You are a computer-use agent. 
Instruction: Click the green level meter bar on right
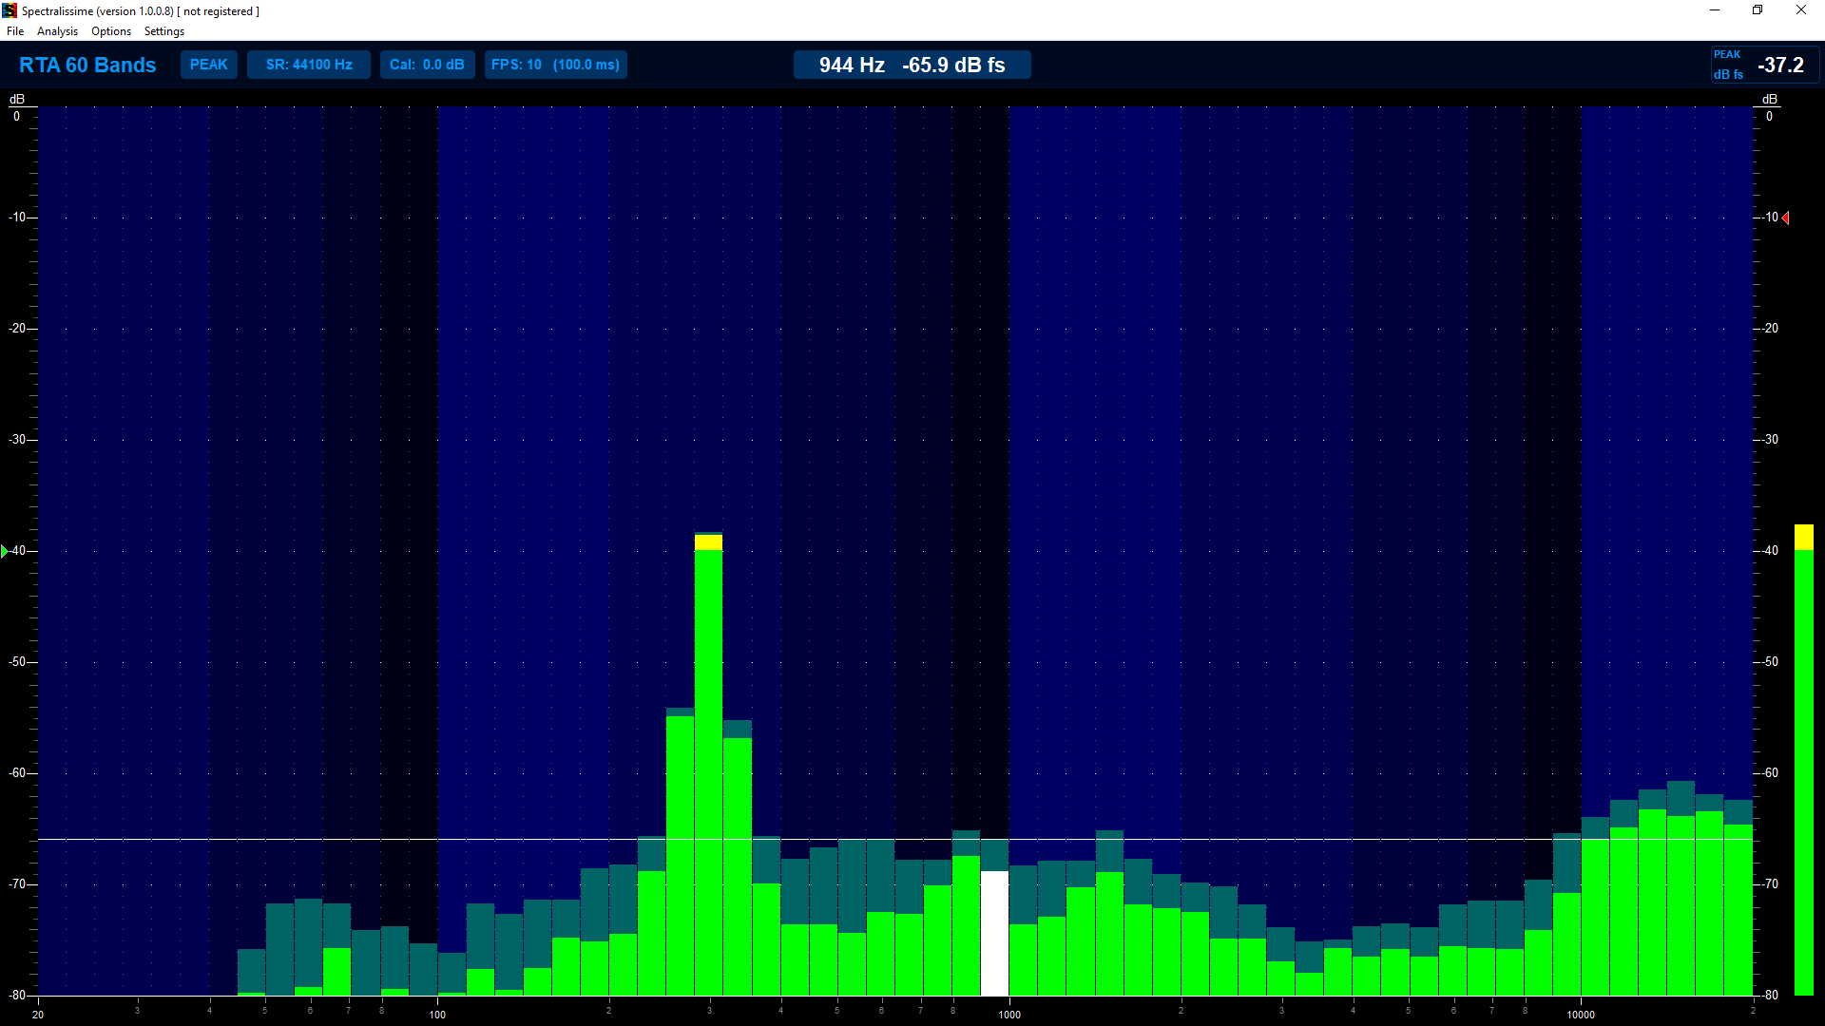coord(1803,769)
